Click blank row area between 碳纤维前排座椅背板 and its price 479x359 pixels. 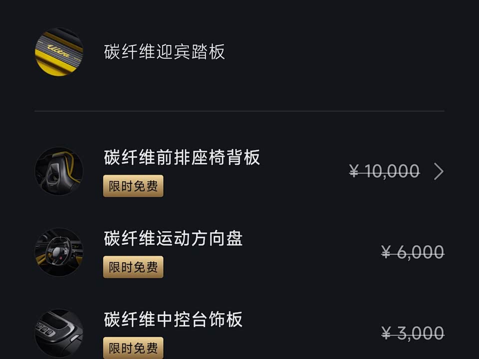[304, 172]
